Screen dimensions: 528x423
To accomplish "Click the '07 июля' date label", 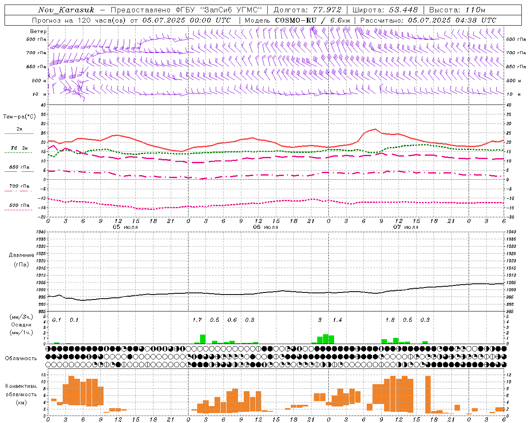I will (405, 227).
